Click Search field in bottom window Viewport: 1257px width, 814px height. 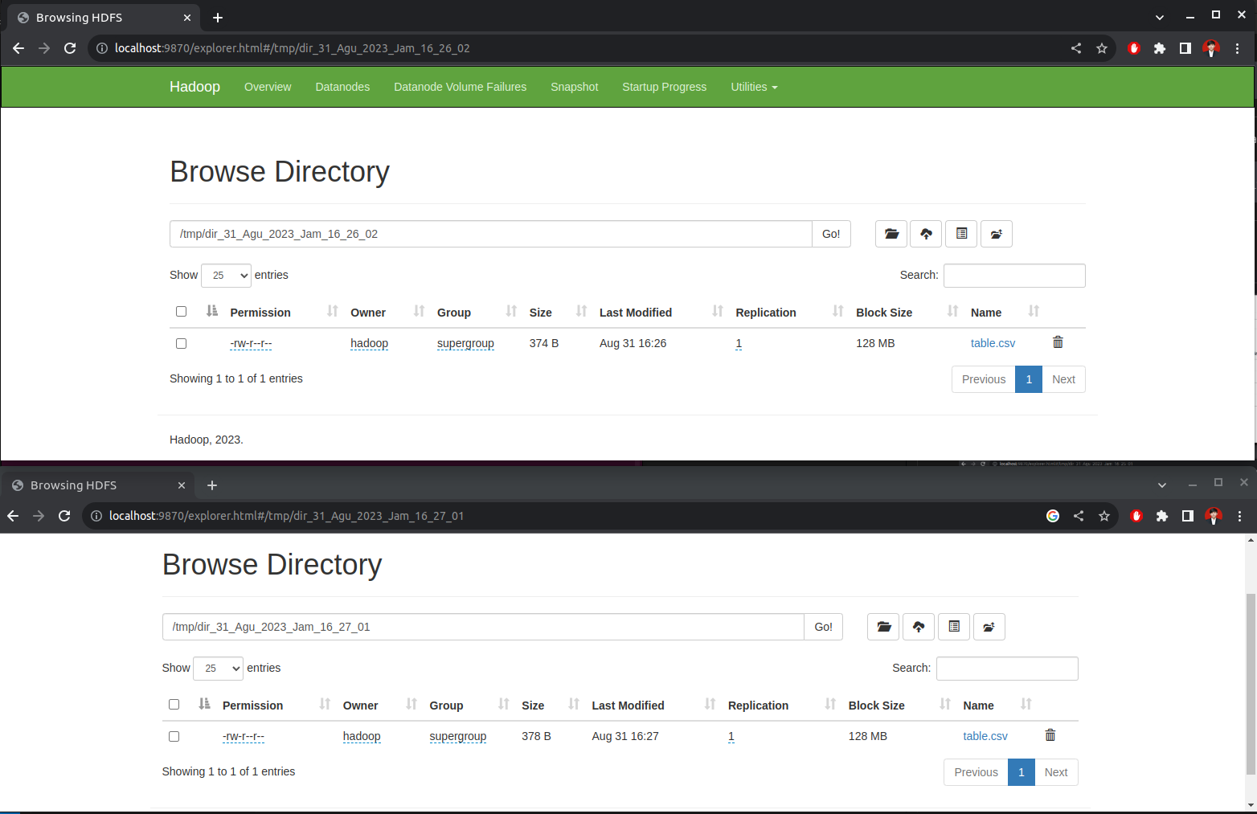pyautogui.click(x=1007, y=669)
